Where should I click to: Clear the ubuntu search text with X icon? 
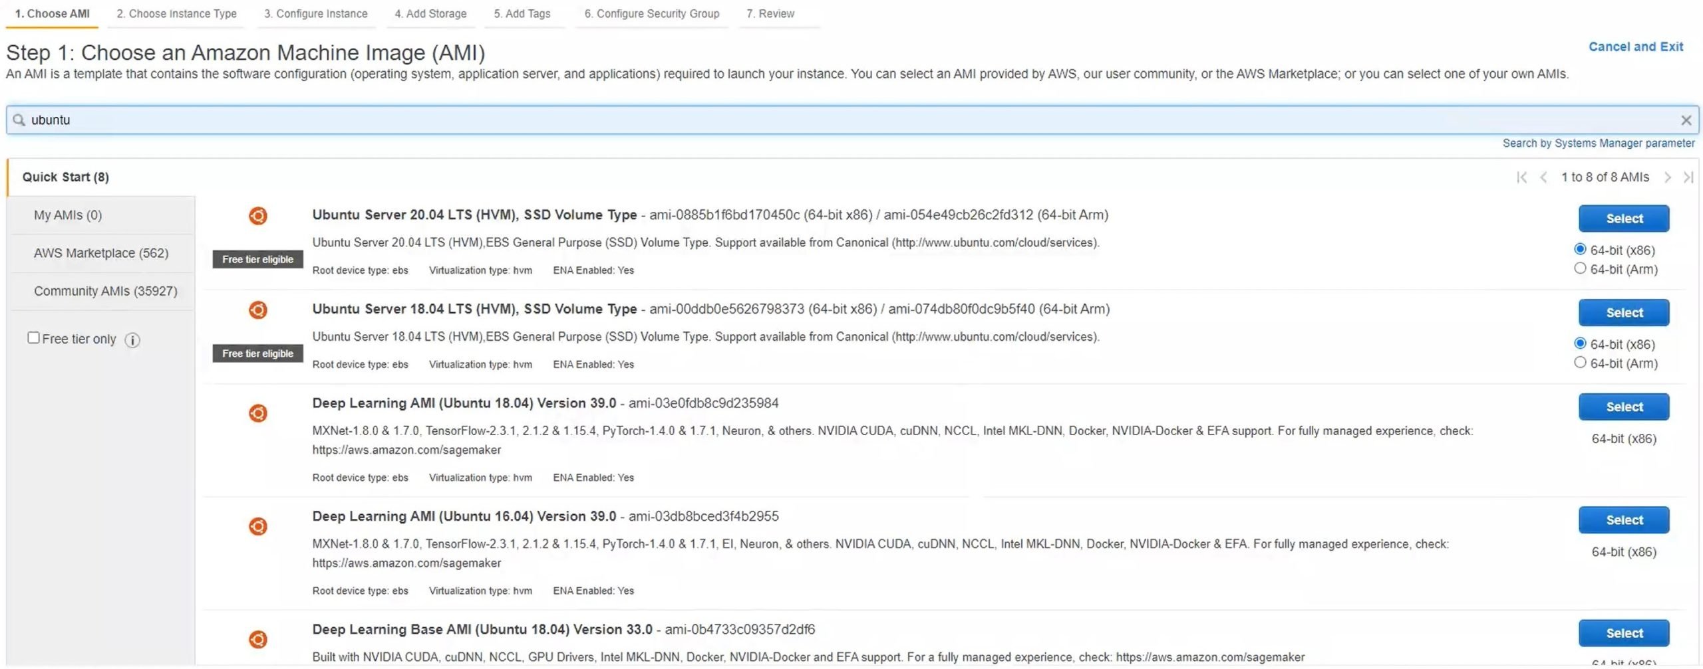1686,120
